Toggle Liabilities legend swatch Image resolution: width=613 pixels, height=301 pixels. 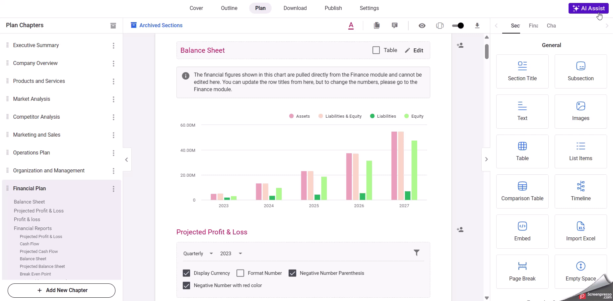(x=372, y=116)
